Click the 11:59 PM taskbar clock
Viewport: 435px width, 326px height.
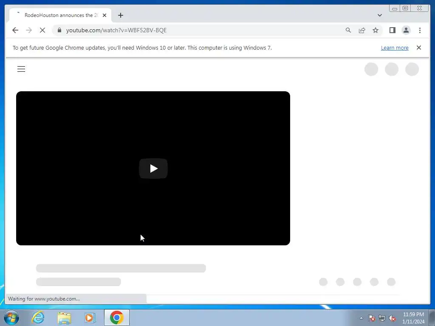413,318
